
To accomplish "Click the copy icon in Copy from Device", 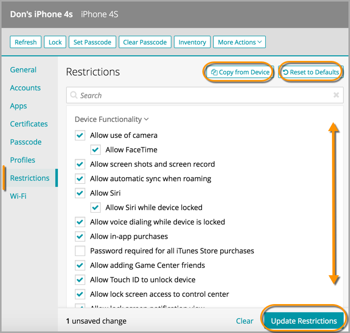I will pyautogui.click(x=214, y=72).
